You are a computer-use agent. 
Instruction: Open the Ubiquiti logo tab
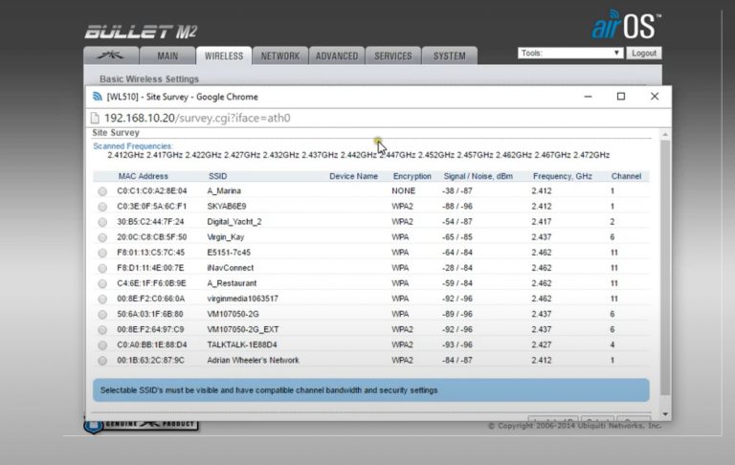pos(111,56)
